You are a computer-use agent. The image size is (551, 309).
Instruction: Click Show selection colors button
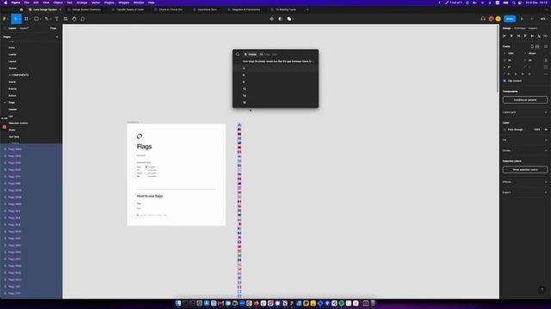pos(525,170)
